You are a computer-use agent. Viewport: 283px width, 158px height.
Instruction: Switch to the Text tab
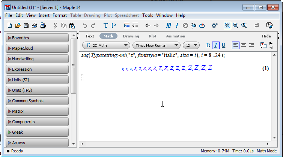pos(90,36)
